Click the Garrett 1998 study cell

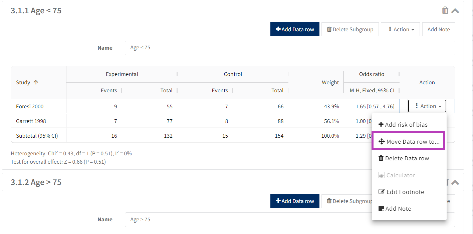[x=31, y=121]
